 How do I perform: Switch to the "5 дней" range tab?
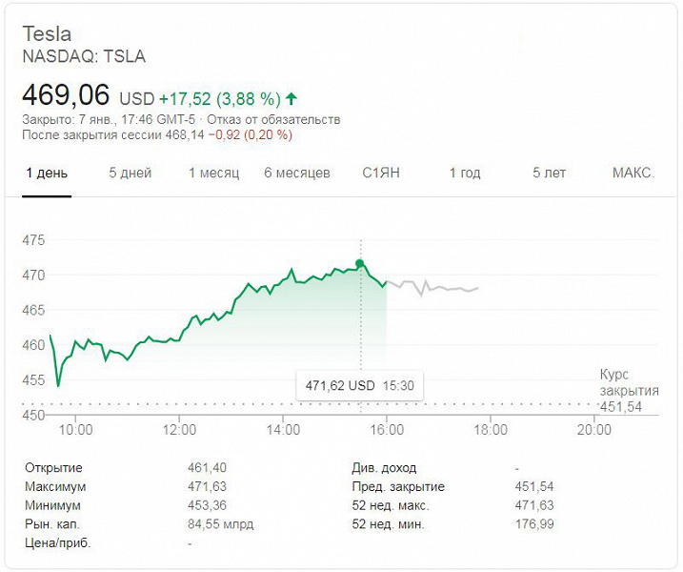click(x=131, y=173)
